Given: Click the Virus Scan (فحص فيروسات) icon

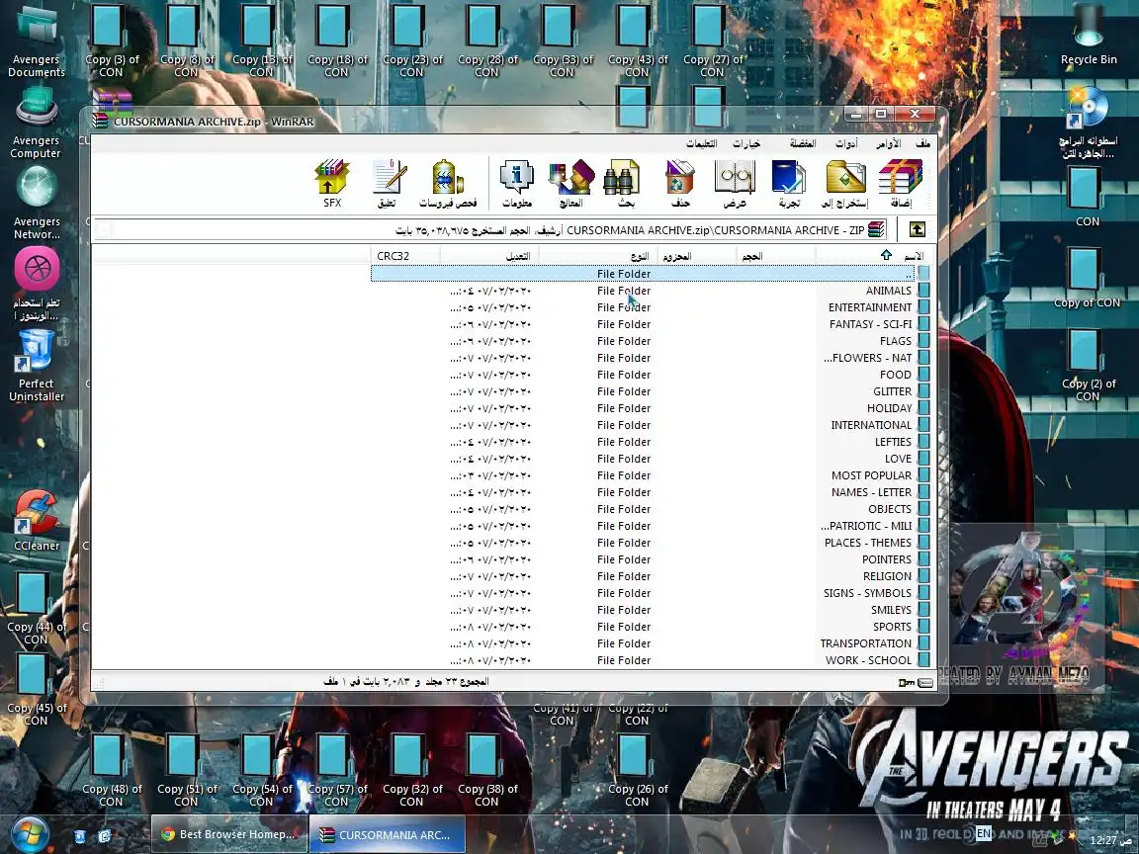Looking at the screenshot, I should click(x=448, y=183).
